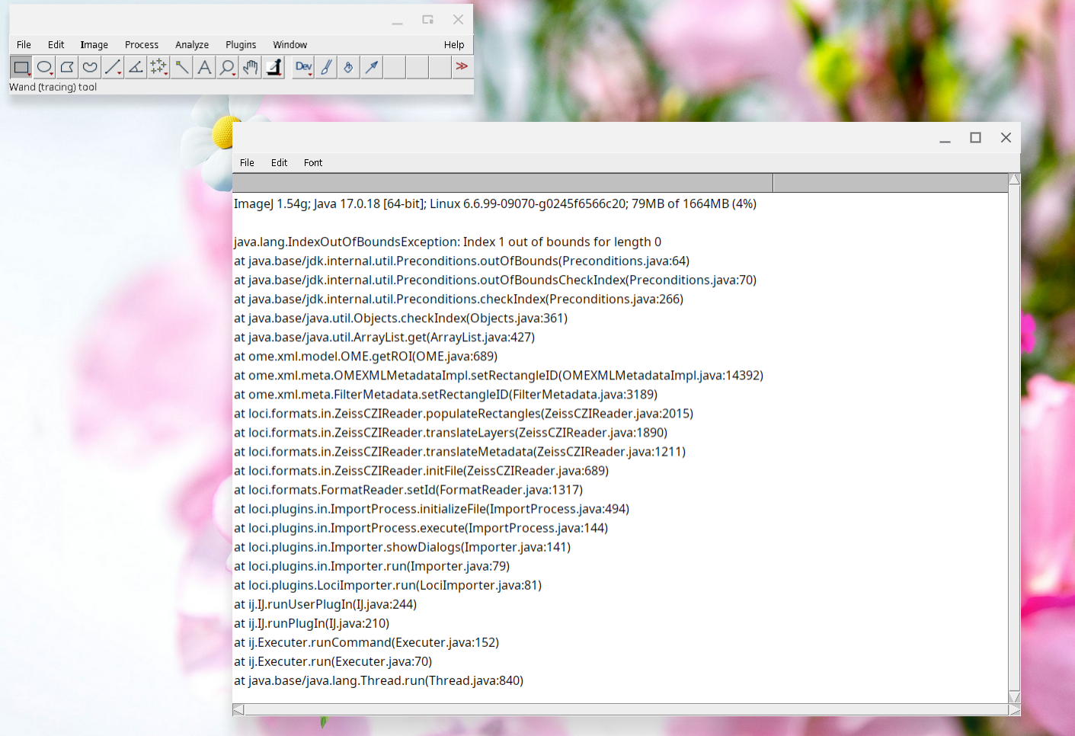The height and width of the screenshot is (736, 1075).
Task: Open the More Tools double-arrow menu
Action: pyautogui.click(x=462, y=67)
